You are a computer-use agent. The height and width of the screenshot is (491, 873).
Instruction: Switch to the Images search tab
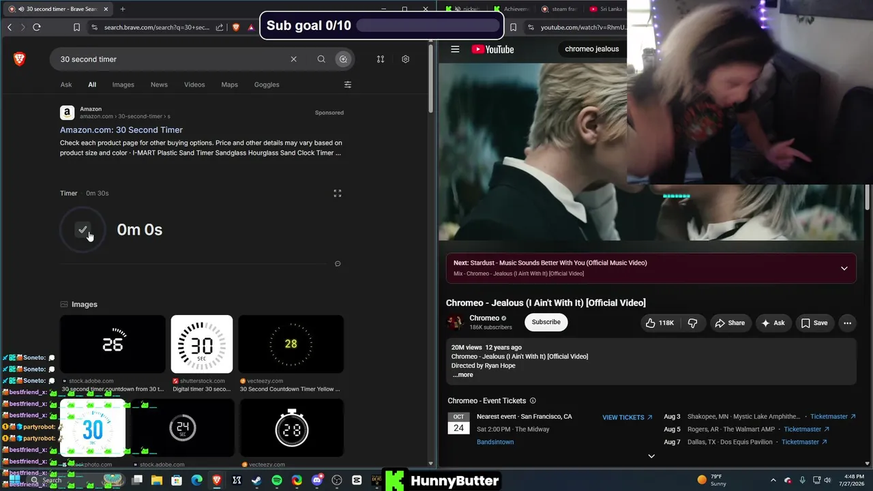coord(123,85)
